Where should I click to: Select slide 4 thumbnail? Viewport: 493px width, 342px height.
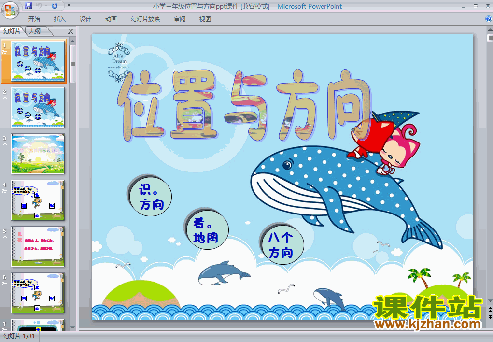click(38, 200)
